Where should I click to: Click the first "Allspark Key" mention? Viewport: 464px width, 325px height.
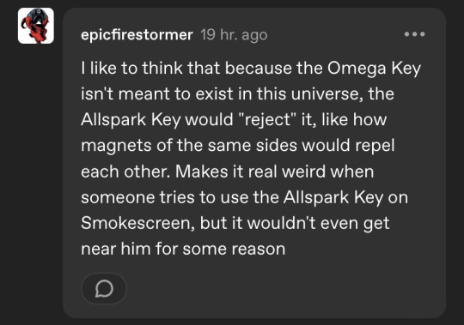tap(131, 120)
